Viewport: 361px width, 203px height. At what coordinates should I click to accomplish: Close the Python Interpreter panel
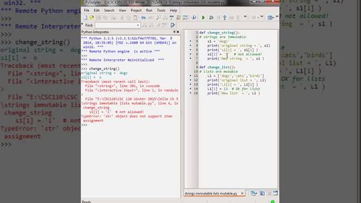click(x=178, y=32)
